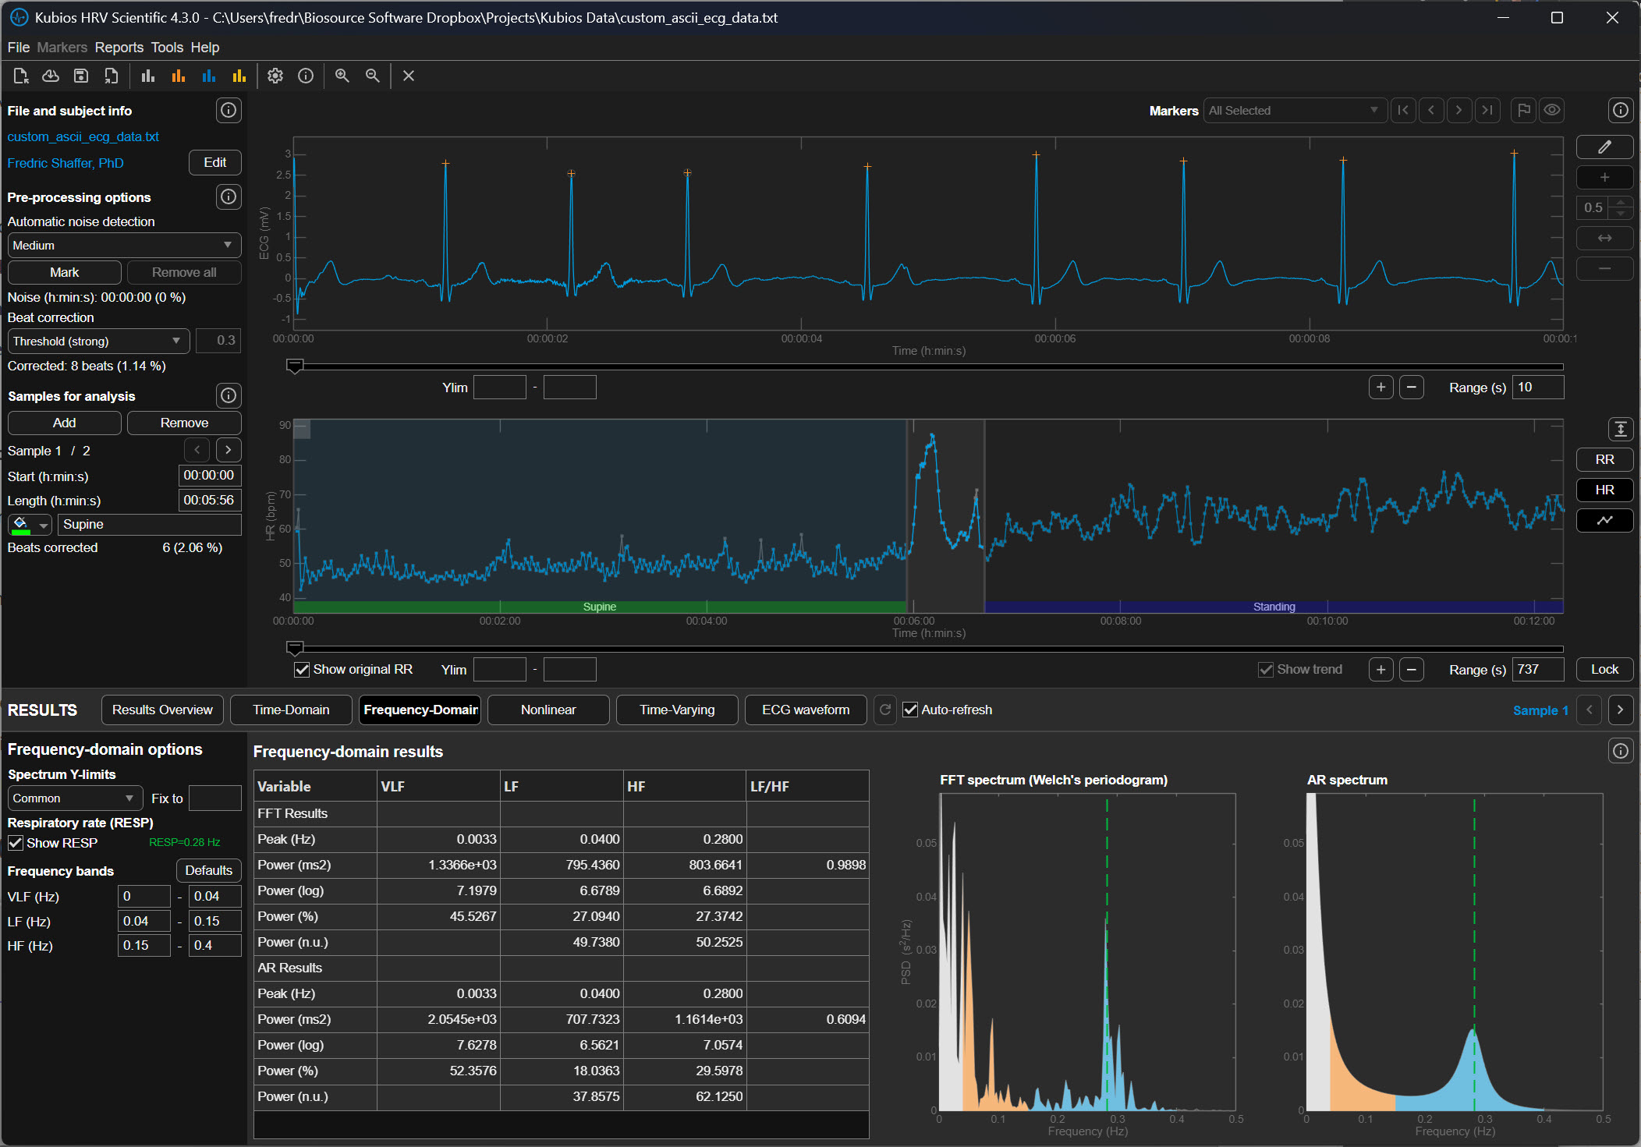The image size is (1641, 1147).
Task: Click the pencil edit icon beside ECG plot
Action: pos(1604,147)
